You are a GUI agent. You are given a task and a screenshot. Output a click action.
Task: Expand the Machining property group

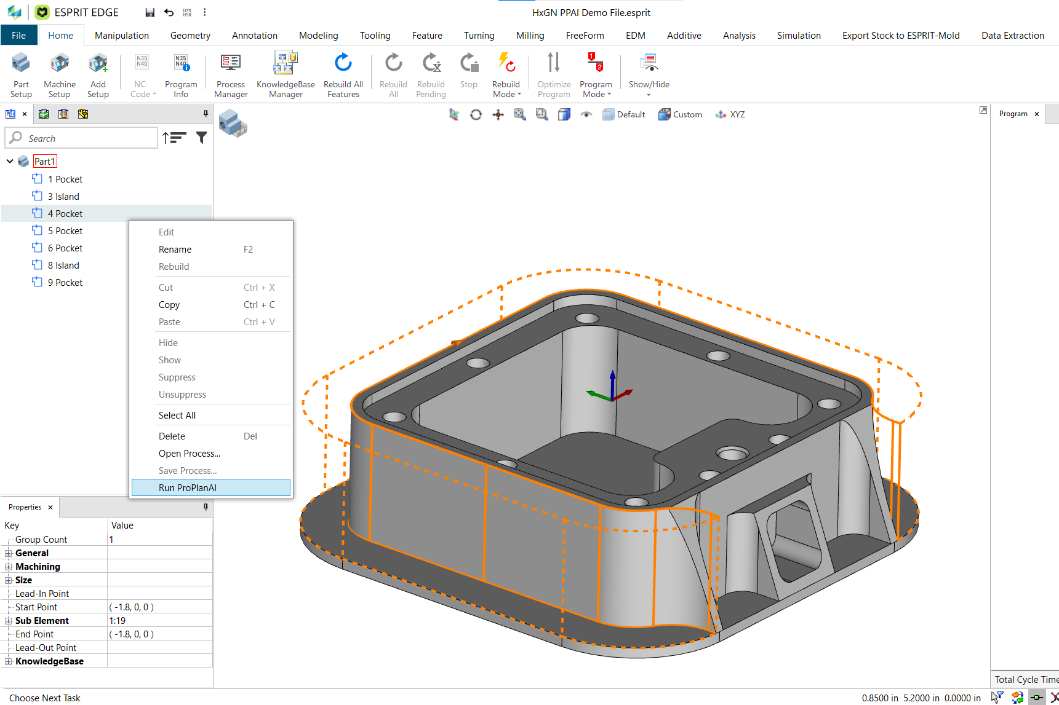[9, 567]
